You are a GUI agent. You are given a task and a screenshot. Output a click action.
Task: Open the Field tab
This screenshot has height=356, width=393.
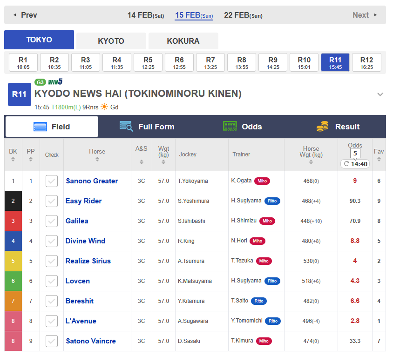(52, 127)
